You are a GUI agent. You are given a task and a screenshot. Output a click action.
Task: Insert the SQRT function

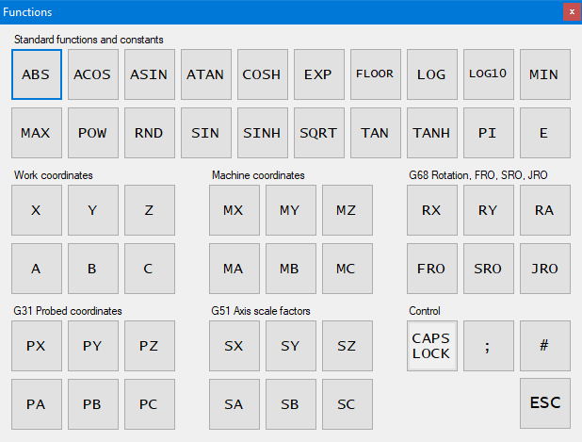tap(318, 133)
